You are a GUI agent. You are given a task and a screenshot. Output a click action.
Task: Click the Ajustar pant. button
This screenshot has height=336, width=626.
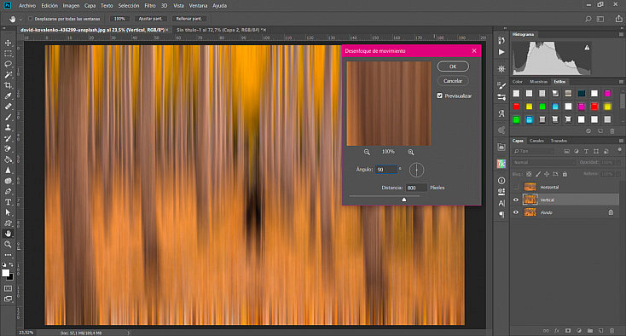tap(150, 19)
